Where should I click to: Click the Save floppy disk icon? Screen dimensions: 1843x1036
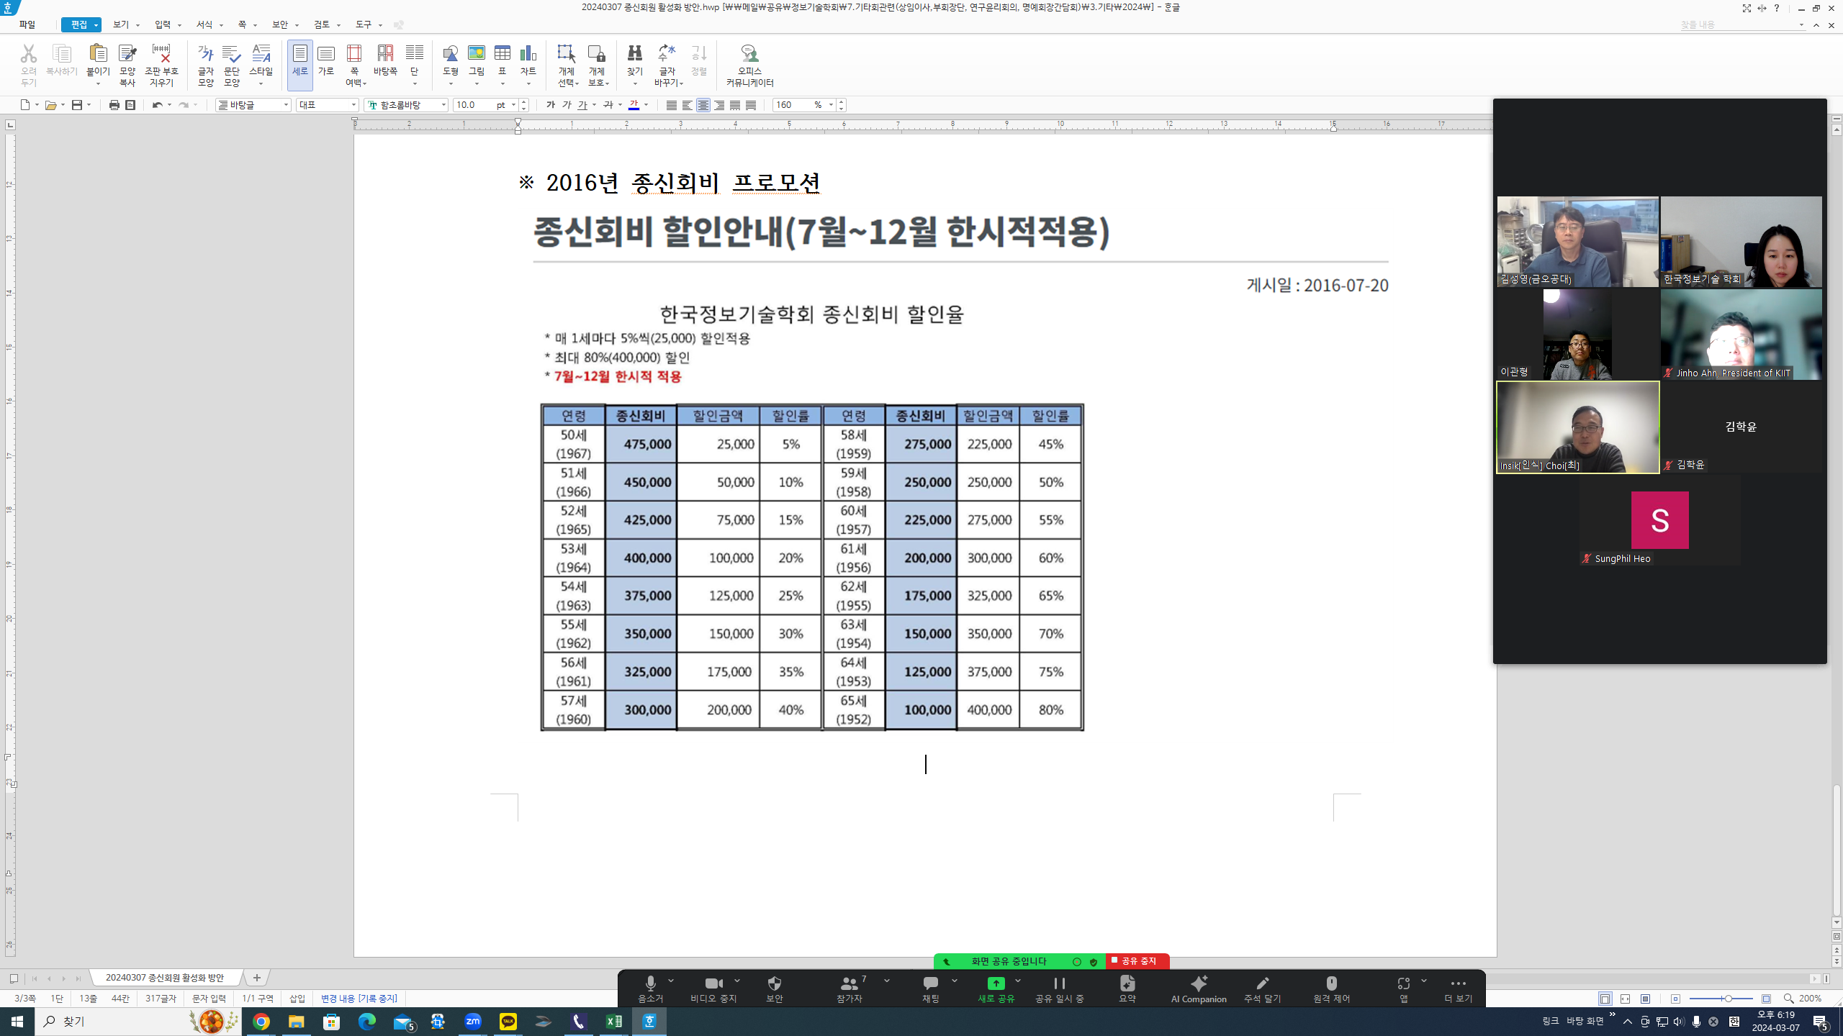(77, 105)
